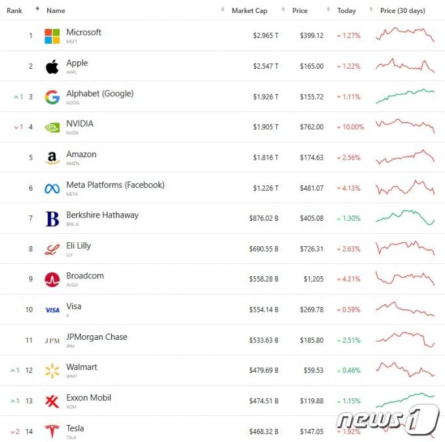Open the Exxon Mobil company link
Image resolution: width=445 pixels, height=442 pixels.
[88, 397]
